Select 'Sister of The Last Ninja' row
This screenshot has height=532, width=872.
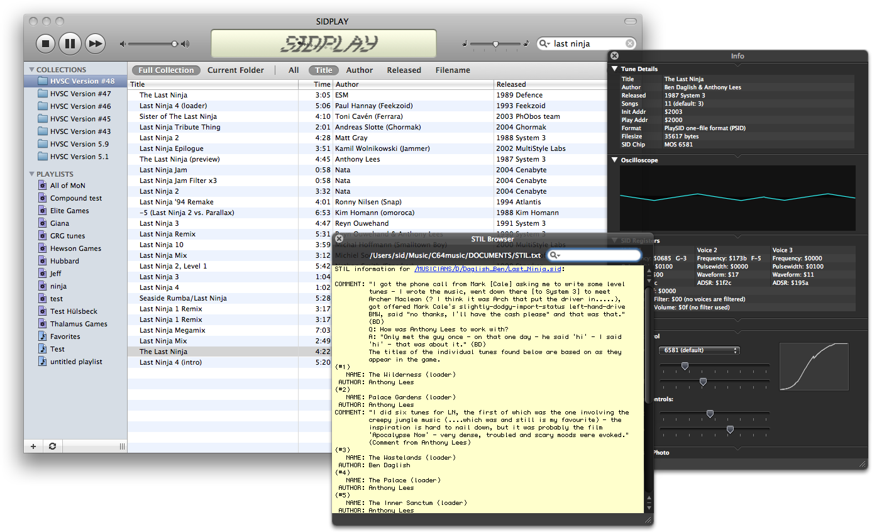click(x=368, y=116)
